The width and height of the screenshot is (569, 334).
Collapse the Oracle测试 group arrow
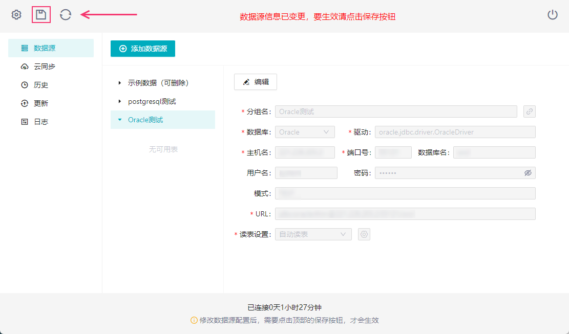pyautogui.click(x=120, y=120)
